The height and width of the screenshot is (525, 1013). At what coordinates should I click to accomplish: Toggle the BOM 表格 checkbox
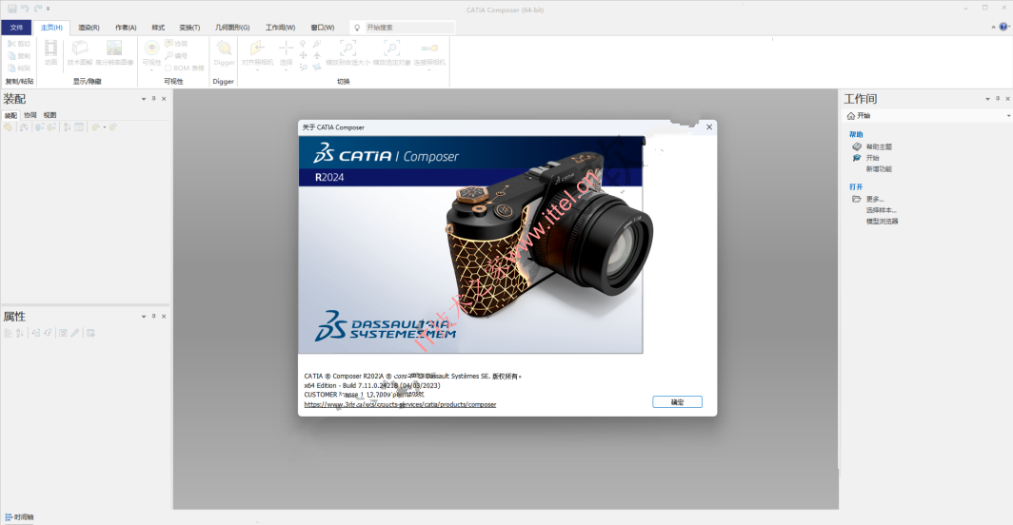pos(168,68)
